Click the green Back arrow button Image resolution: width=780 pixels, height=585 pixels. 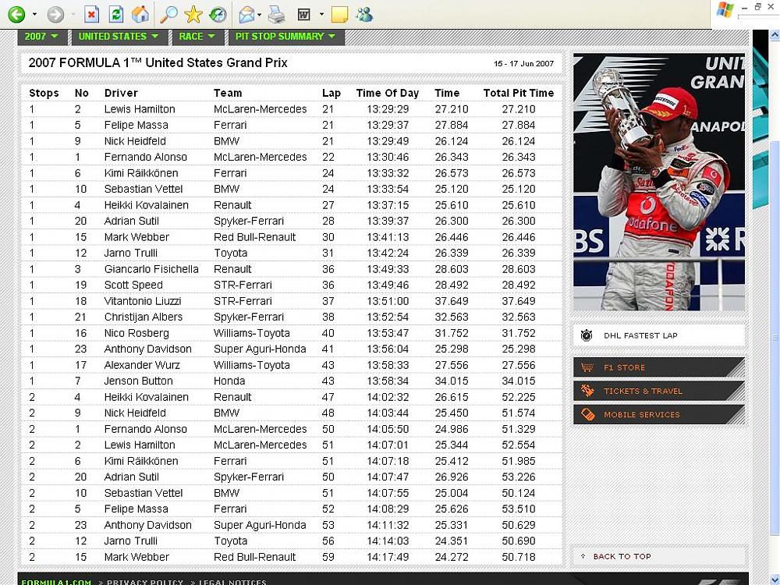[x=16, y=14]
